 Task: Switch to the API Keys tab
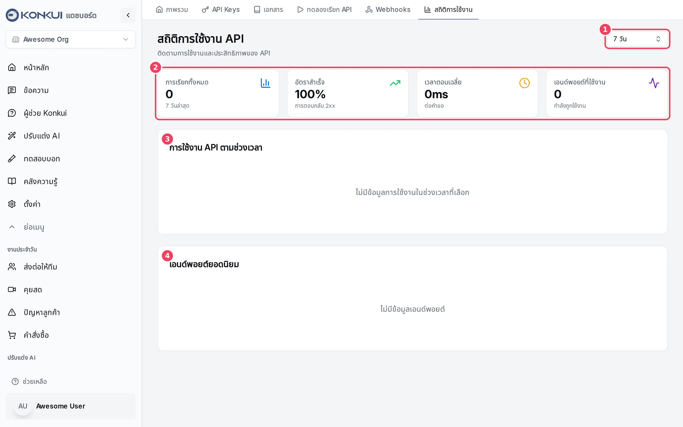tap(221, 10)
